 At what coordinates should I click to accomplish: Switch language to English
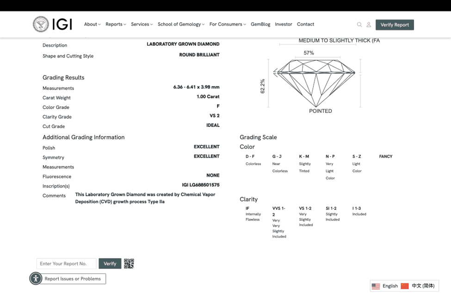tap(390, 286)
